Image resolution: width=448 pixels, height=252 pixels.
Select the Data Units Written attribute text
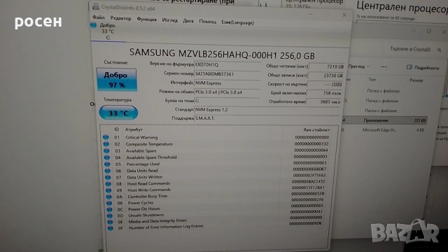click(145, 177)
